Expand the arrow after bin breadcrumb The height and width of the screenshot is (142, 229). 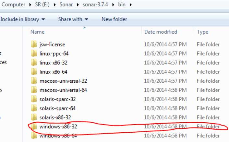tap(131, 5)
